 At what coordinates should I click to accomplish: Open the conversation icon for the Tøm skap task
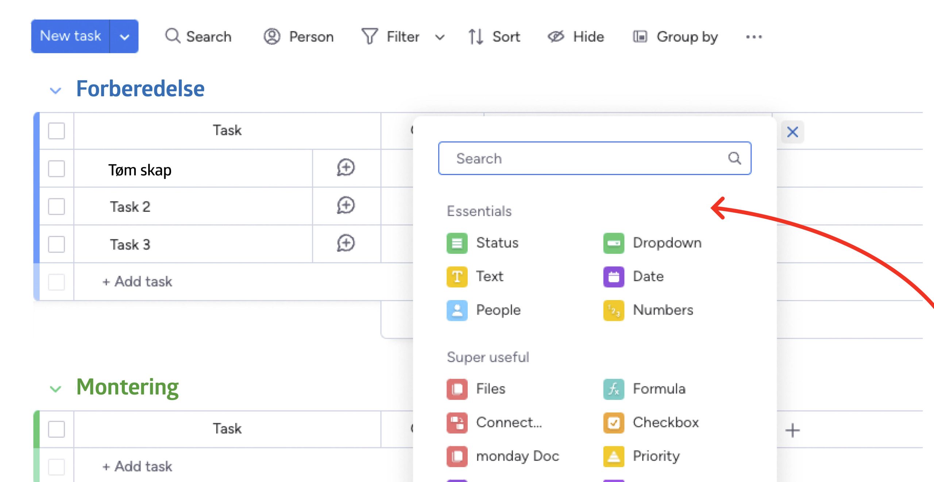click(x=346, y=168)
